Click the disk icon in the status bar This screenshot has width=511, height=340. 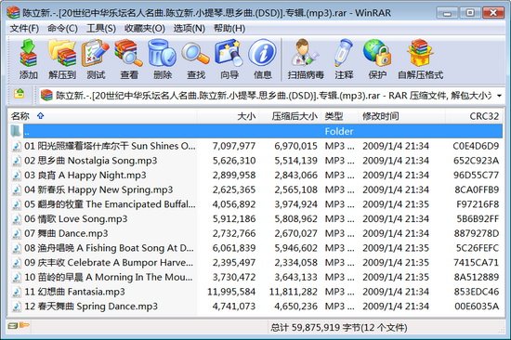(x=13, y=326)
